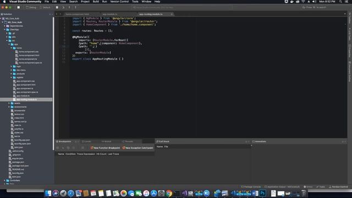This screenshot has width=352, height=198.
Task: Switch to the home.component.html editor tab
Action: point(78,14)
